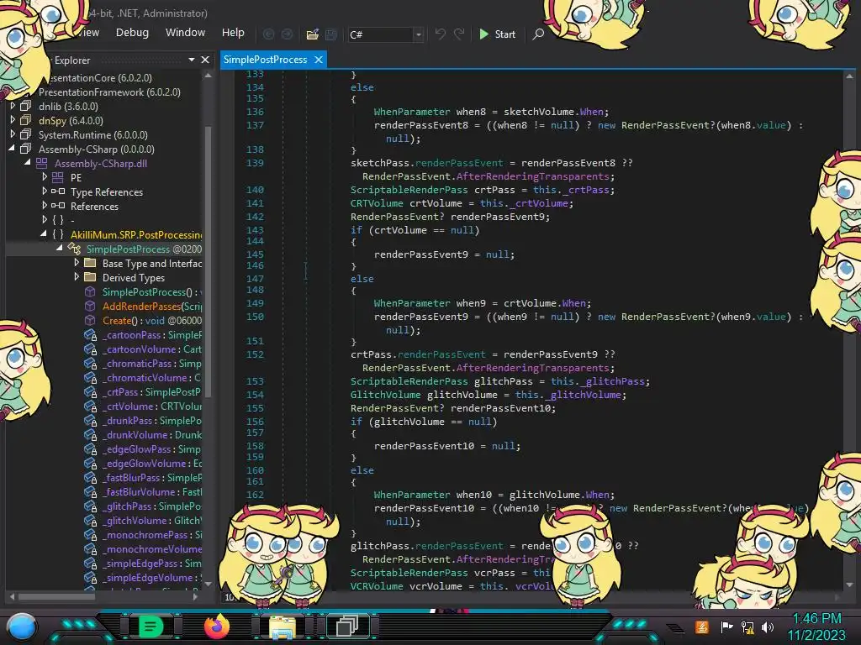861x645 pixels.
Task: Click the _cartoonPass field icon
Action: click(x=91, y=335)
